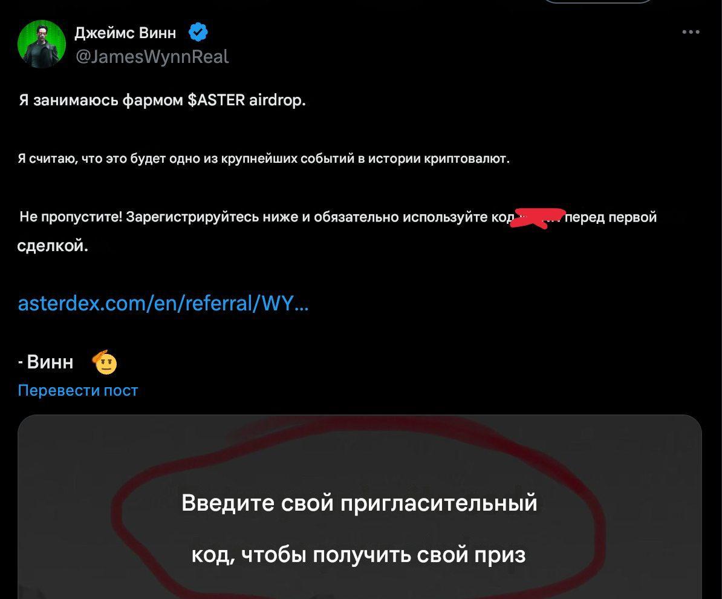Click 'Введите свой пригласительный' text in image
This screenshot has width=722, height=599.
[x=359, y=502]
